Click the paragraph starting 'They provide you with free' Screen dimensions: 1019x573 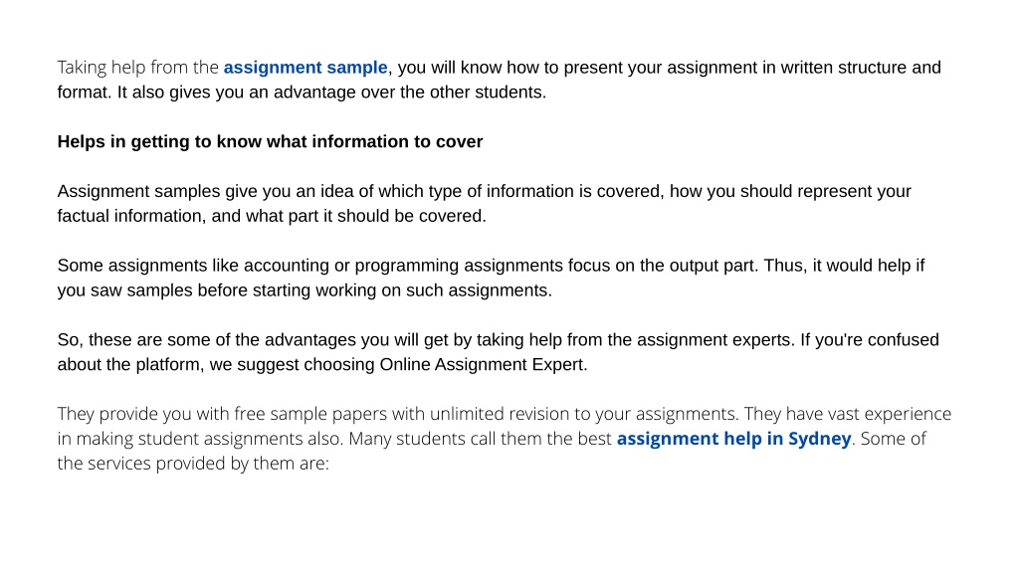point(505,439)
